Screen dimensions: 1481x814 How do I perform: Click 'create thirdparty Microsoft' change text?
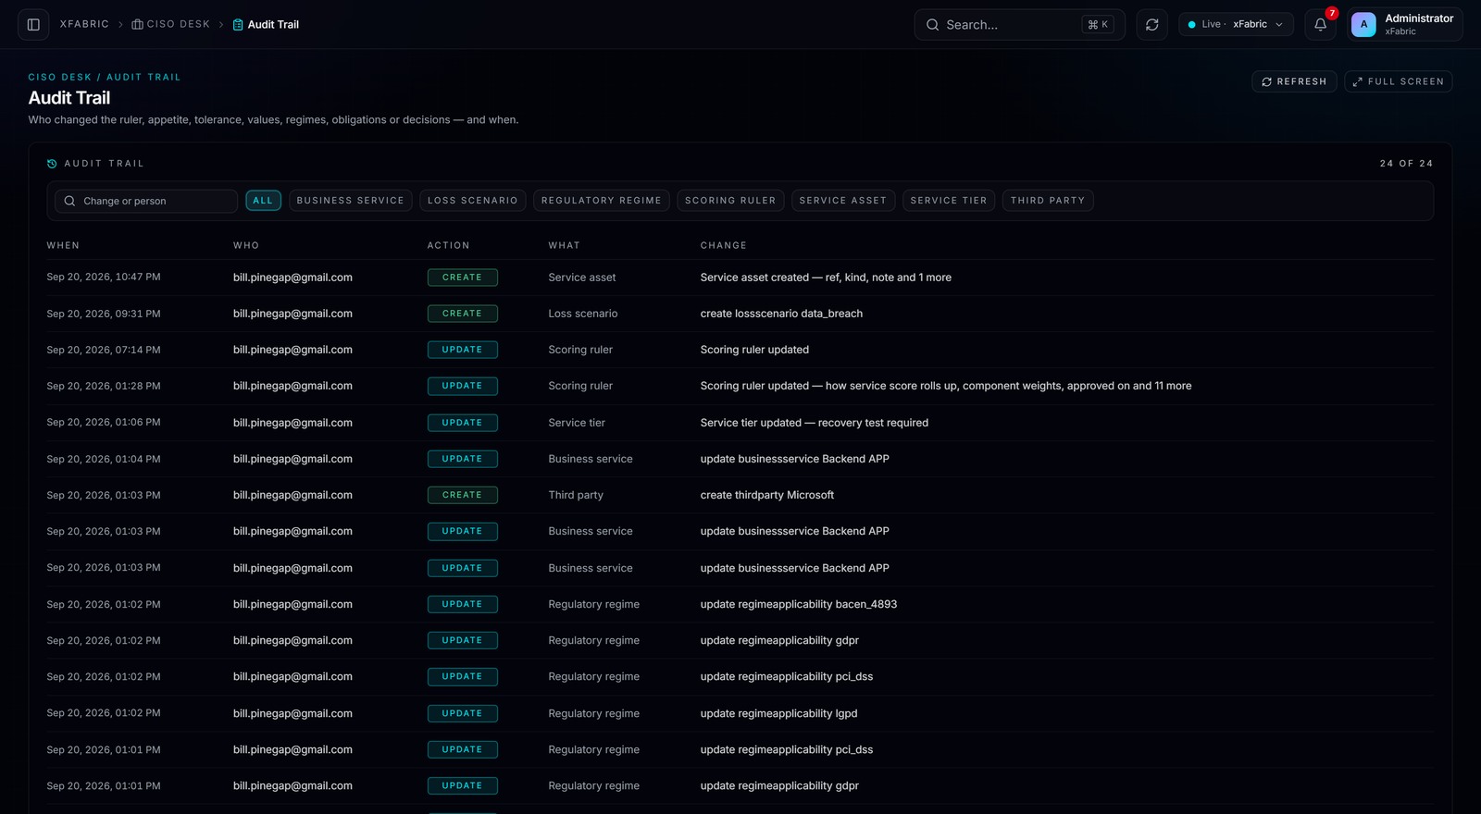tap(767, 495)
